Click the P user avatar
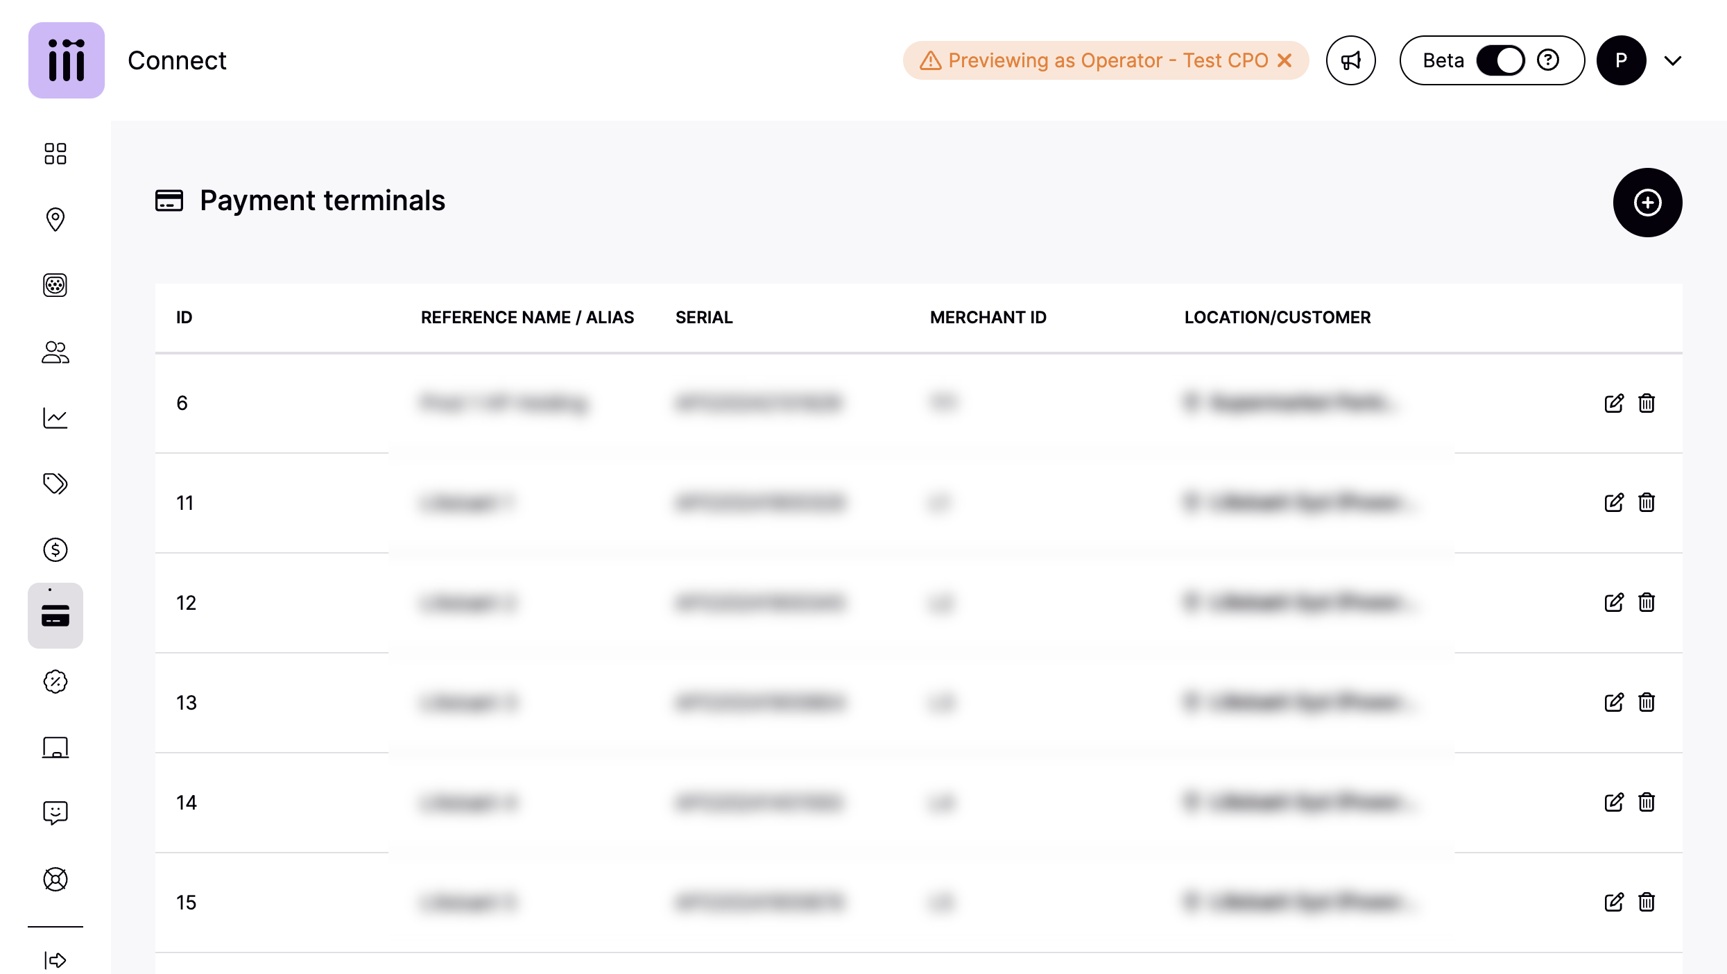Screen dimensions: 1727x974 click(1621, 60)
